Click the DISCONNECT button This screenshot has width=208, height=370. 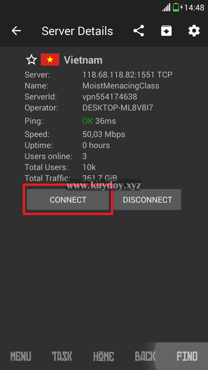coord(147,199)
